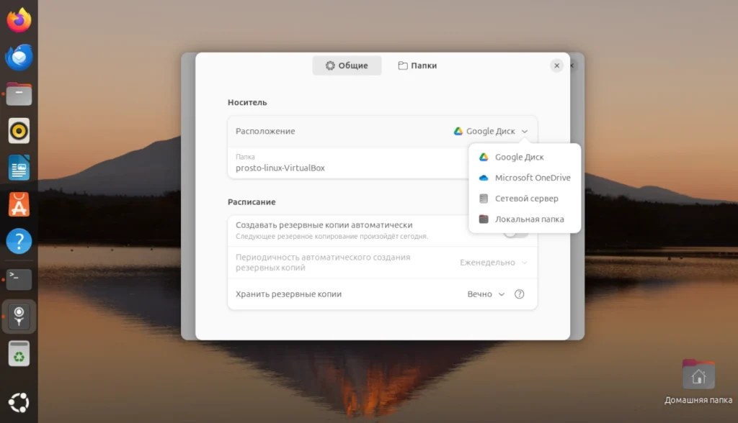The width and height of the screenshot is (738, 423).
Task: Open Firefox from the dock
Action: coord(19,20)
